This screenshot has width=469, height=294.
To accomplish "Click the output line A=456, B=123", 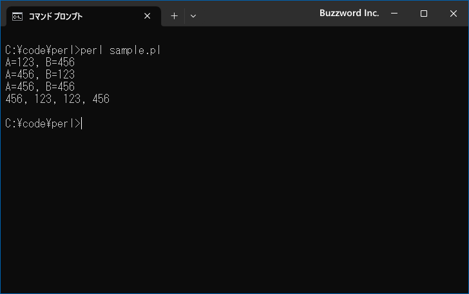I will coord(40,75).
